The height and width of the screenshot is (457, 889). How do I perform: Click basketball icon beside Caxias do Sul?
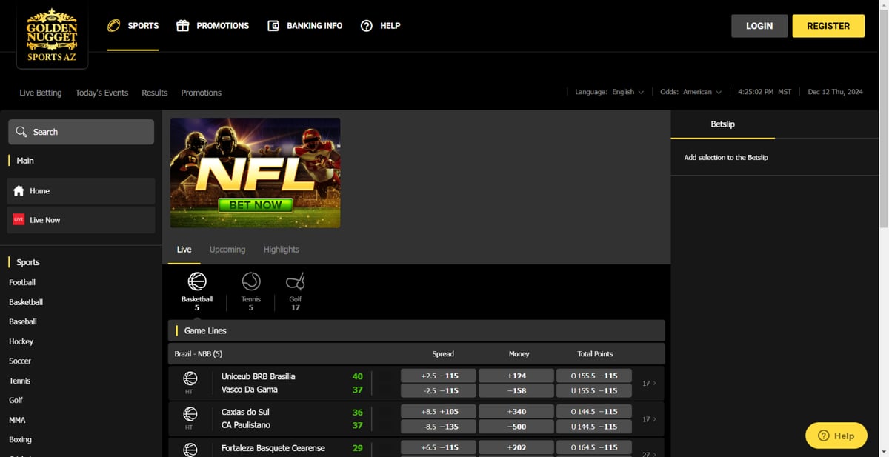click(190, 413)
